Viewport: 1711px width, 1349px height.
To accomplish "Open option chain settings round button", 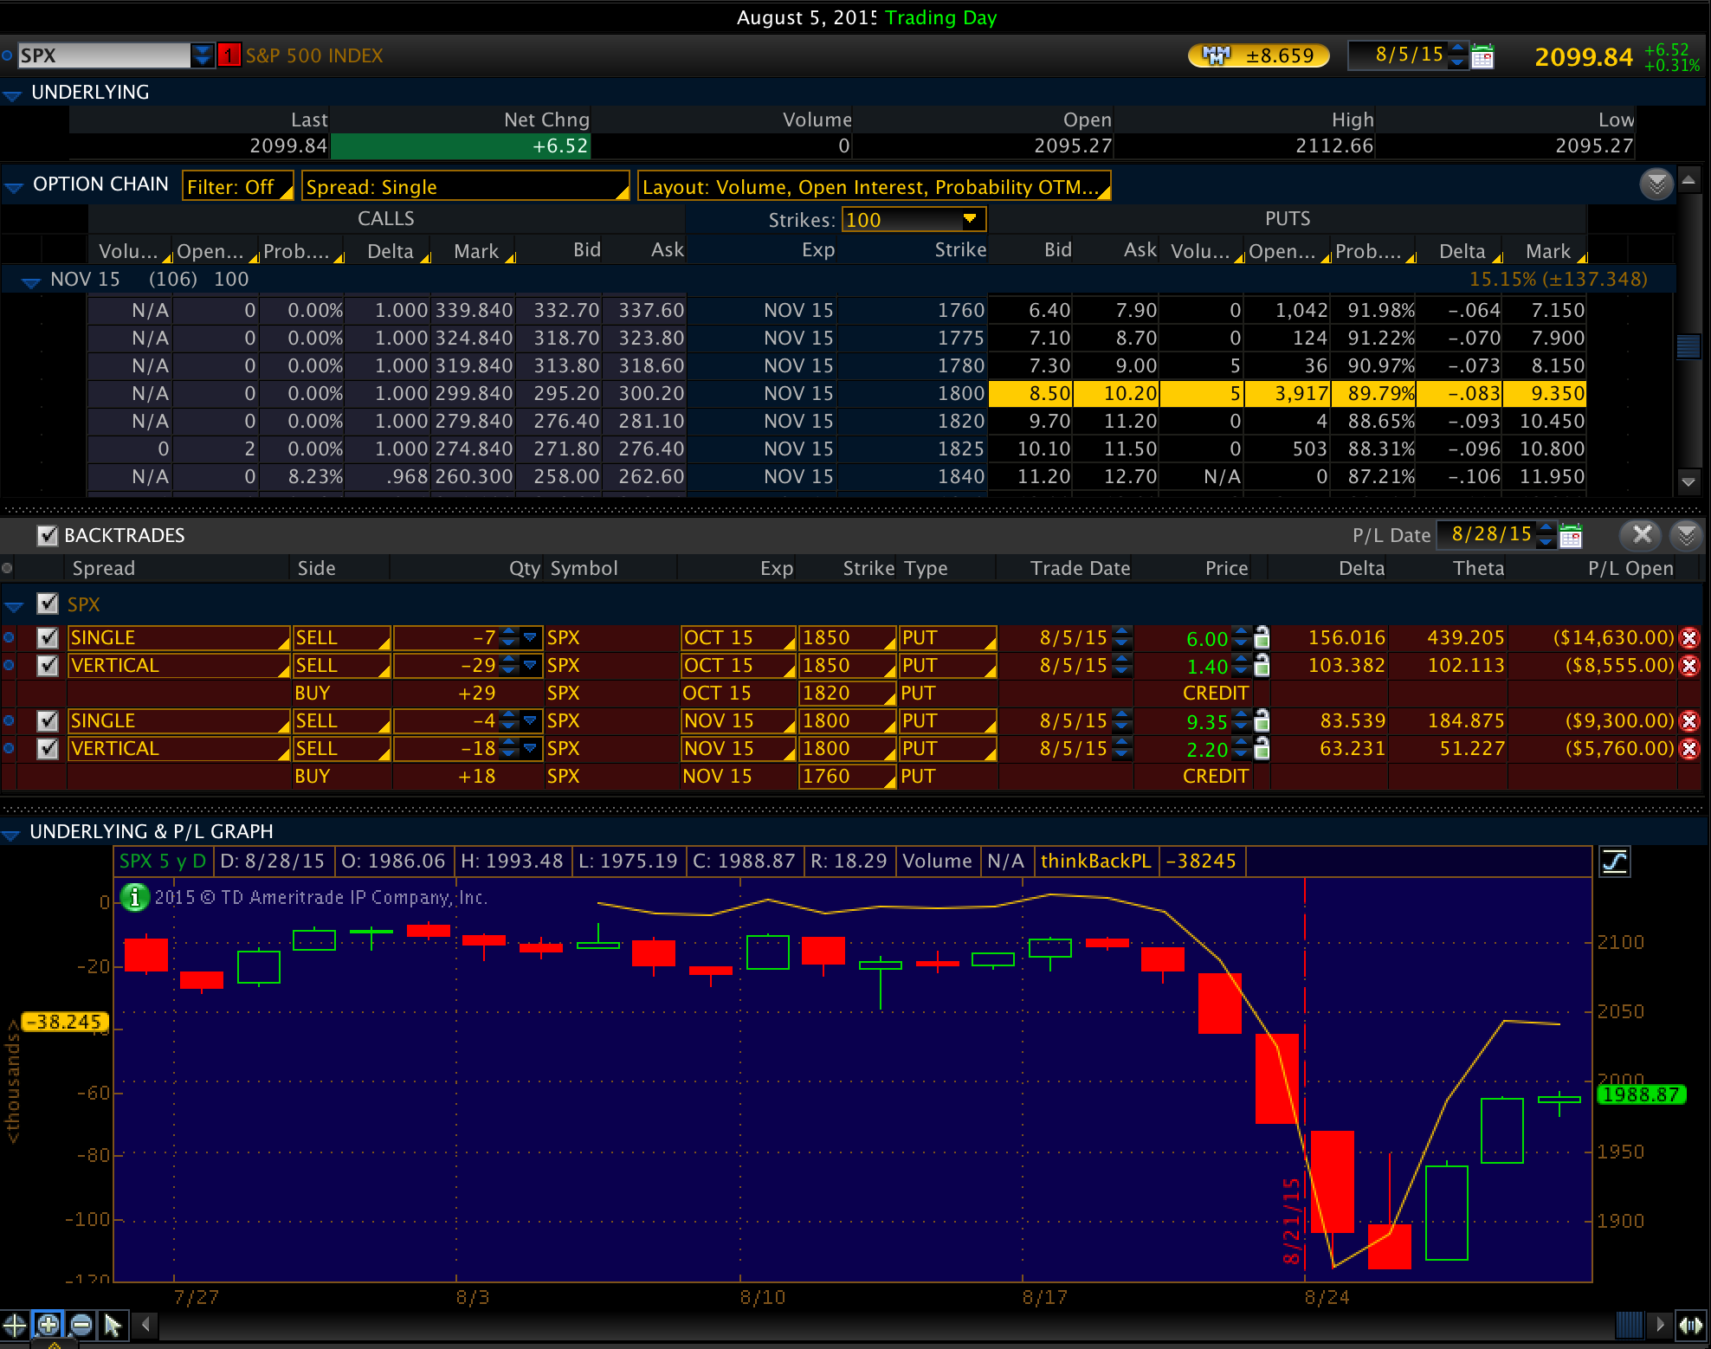I will click(1656, 184).
